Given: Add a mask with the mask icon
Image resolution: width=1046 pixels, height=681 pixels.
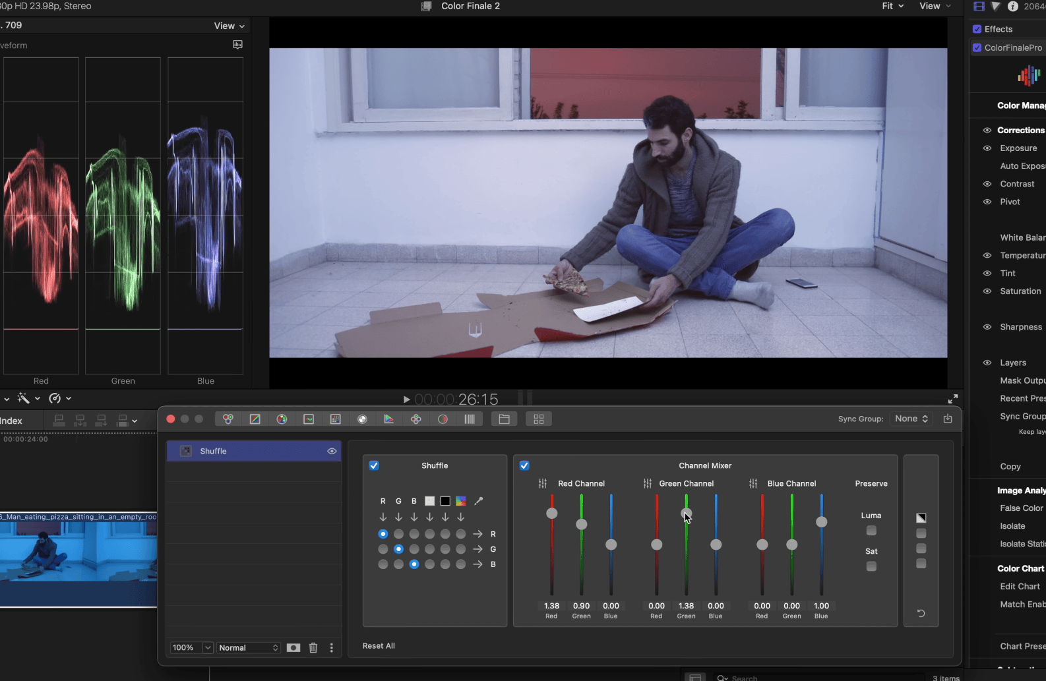Looking at the screenshot, I should pyautogui.click(x=293, y=648).
